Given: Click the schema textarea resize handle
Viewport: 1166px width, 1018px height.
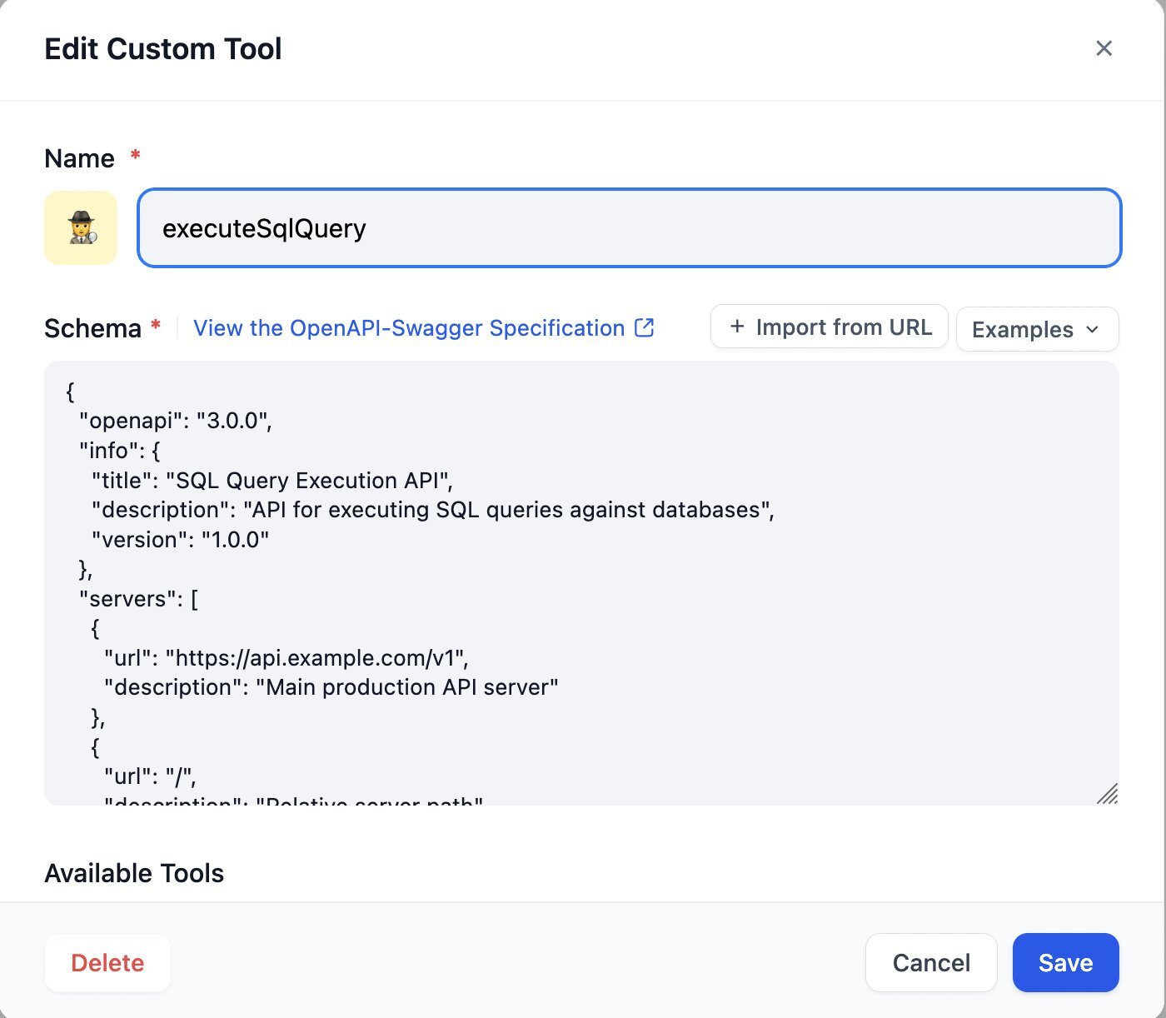Looking at the screenshot, I should pyautogui.click(x=1107, y=794).
